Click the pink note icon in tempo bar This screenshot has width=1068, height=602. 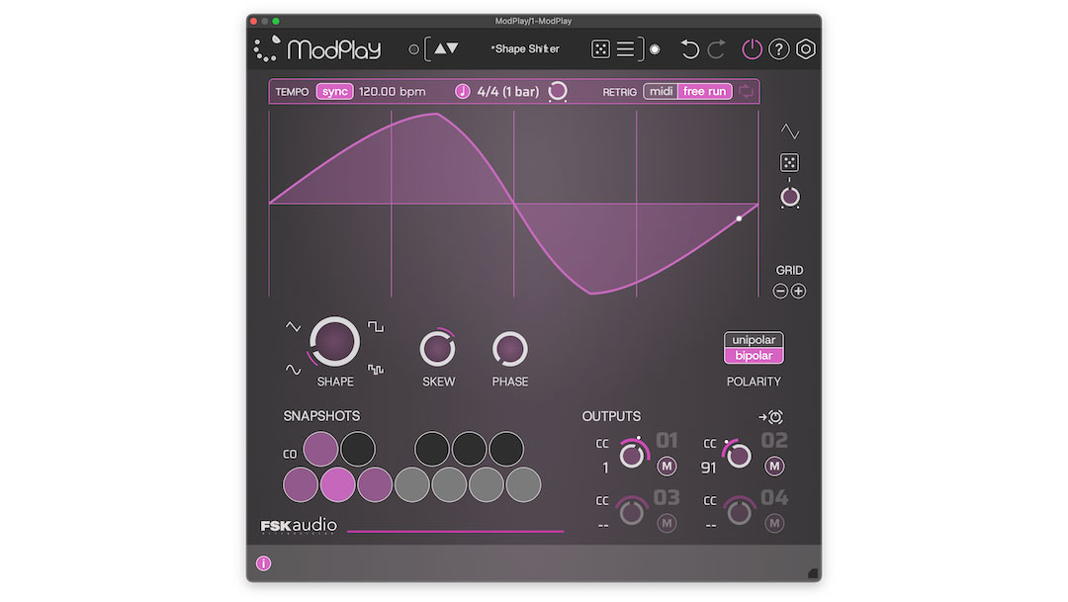click(462, 91)
